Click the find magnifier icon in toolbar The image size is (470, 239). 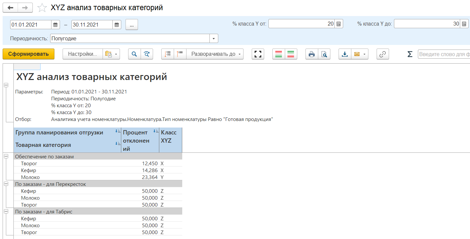pyautogui.click(x=134, y=54)
